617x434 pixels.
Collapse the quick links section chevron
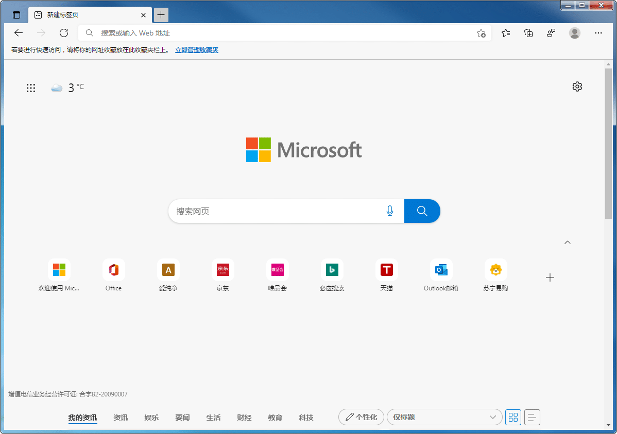pyautogui.click(x=568, y=242)
